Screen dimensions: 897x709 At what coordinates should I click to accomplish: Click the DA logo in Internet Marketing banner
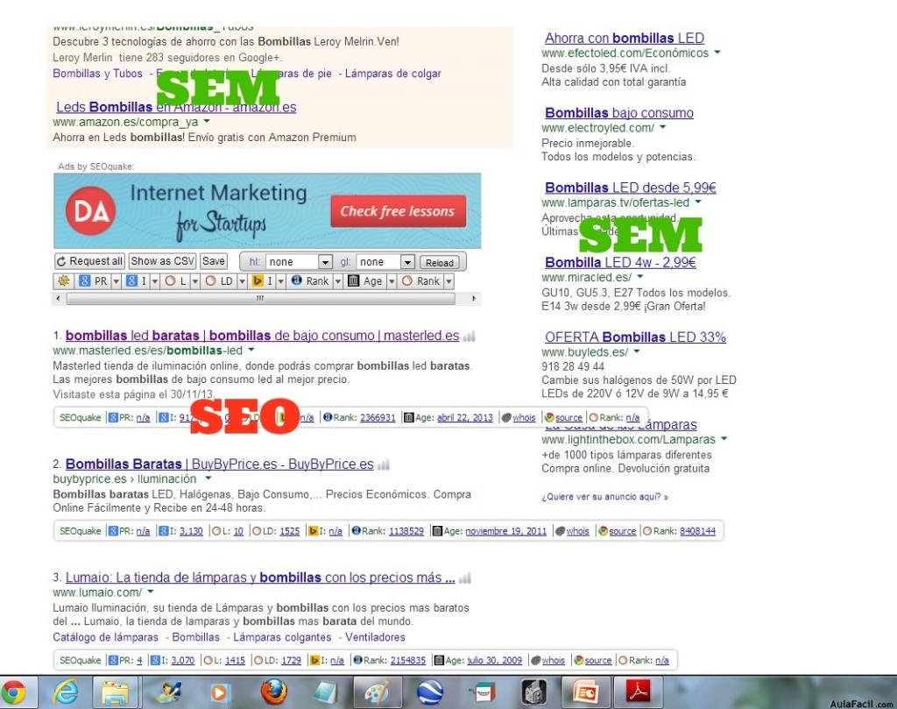[x=90, y=210]
